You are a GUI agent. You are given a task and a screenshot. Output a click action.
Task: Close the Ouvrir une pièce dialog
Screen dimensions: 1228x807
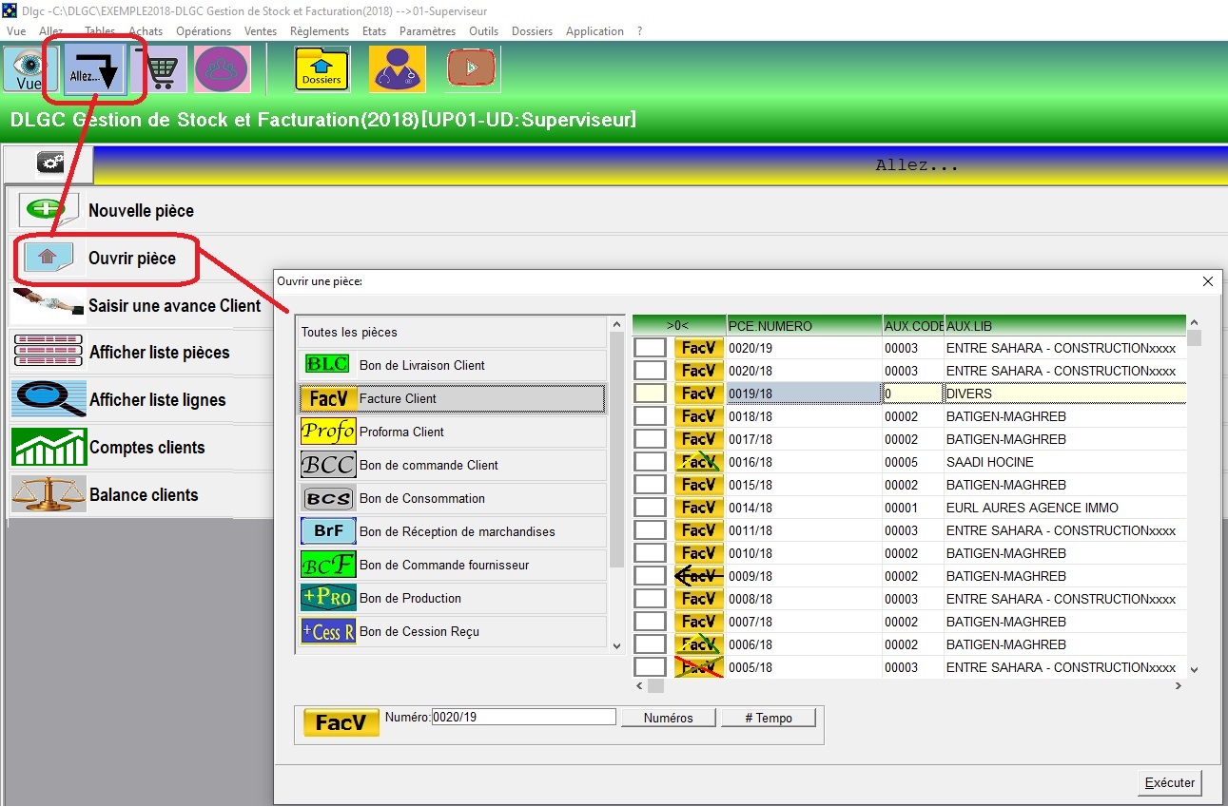tap(1208, 281)
